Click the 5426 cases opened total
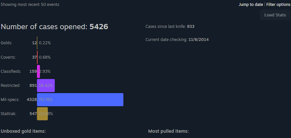 [99, 27]
